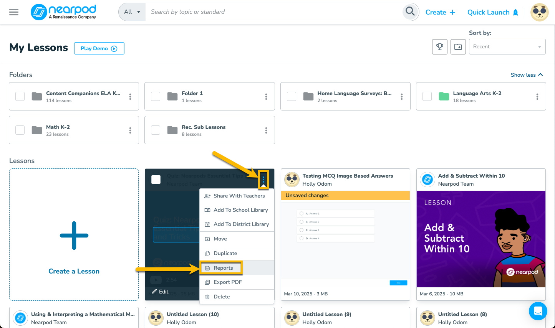555x328 pixels.
Task: Select Duplicate from the lesson menu
Action: [237, 253]
